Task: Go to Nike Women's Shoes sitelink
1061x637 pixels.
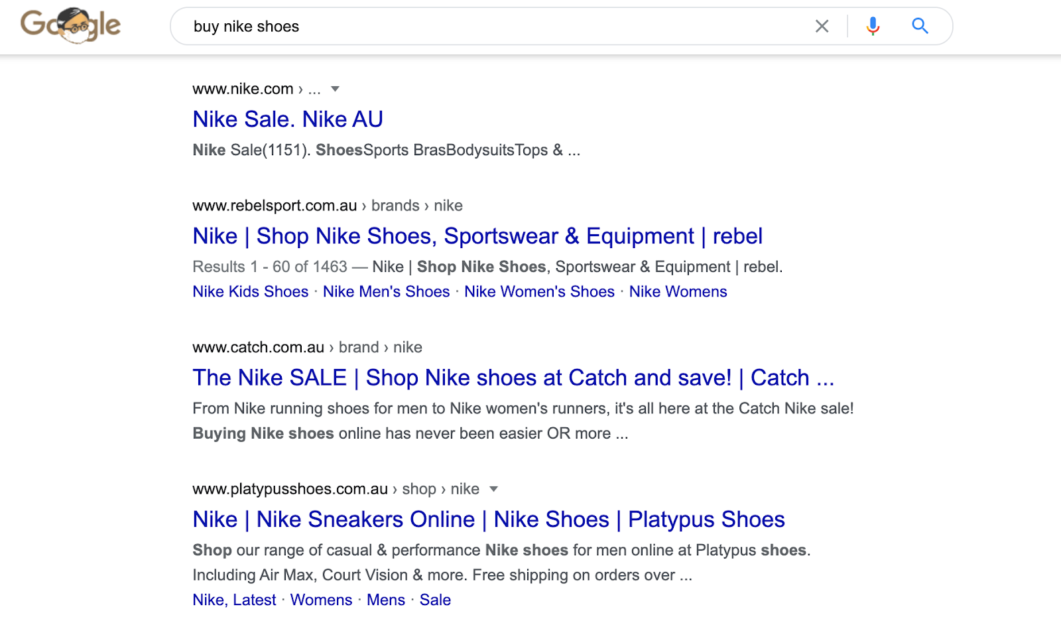Action: pyautogui.click(x=539, y=292)
